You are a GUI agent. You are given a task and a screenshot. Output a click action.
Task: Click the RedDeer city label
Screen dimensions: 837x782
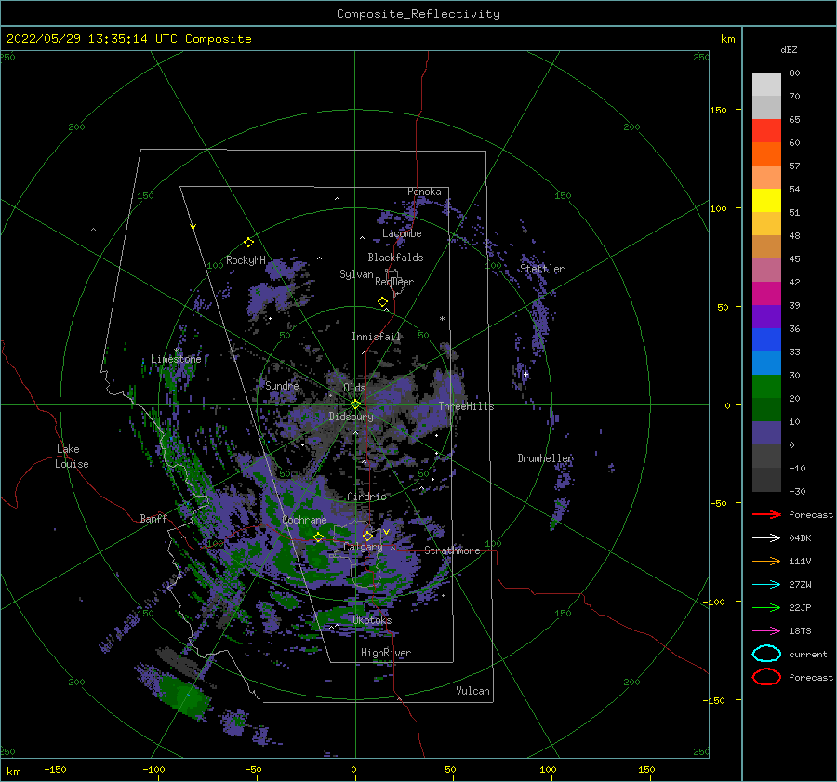(394, 282)
